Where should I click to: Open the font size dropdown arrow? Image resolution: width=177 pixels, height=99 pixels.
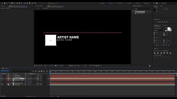[x=160, y=33]
